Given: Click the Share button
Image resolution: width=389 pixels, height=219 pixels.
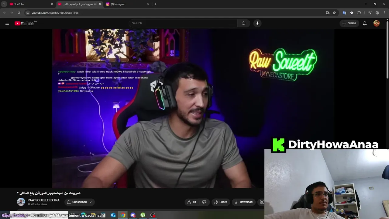Looking at the screenshot, I should pos(220,202).
